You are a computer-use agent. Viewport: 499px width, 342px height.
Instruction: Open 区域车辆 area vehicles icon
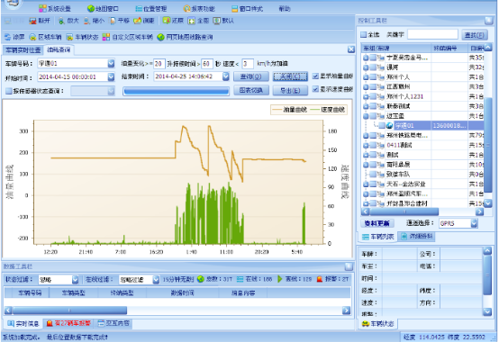point(32,38)
